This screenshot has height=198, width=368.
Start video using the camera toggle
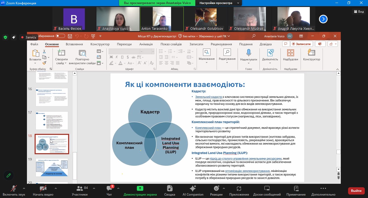(x=43, y=189)
